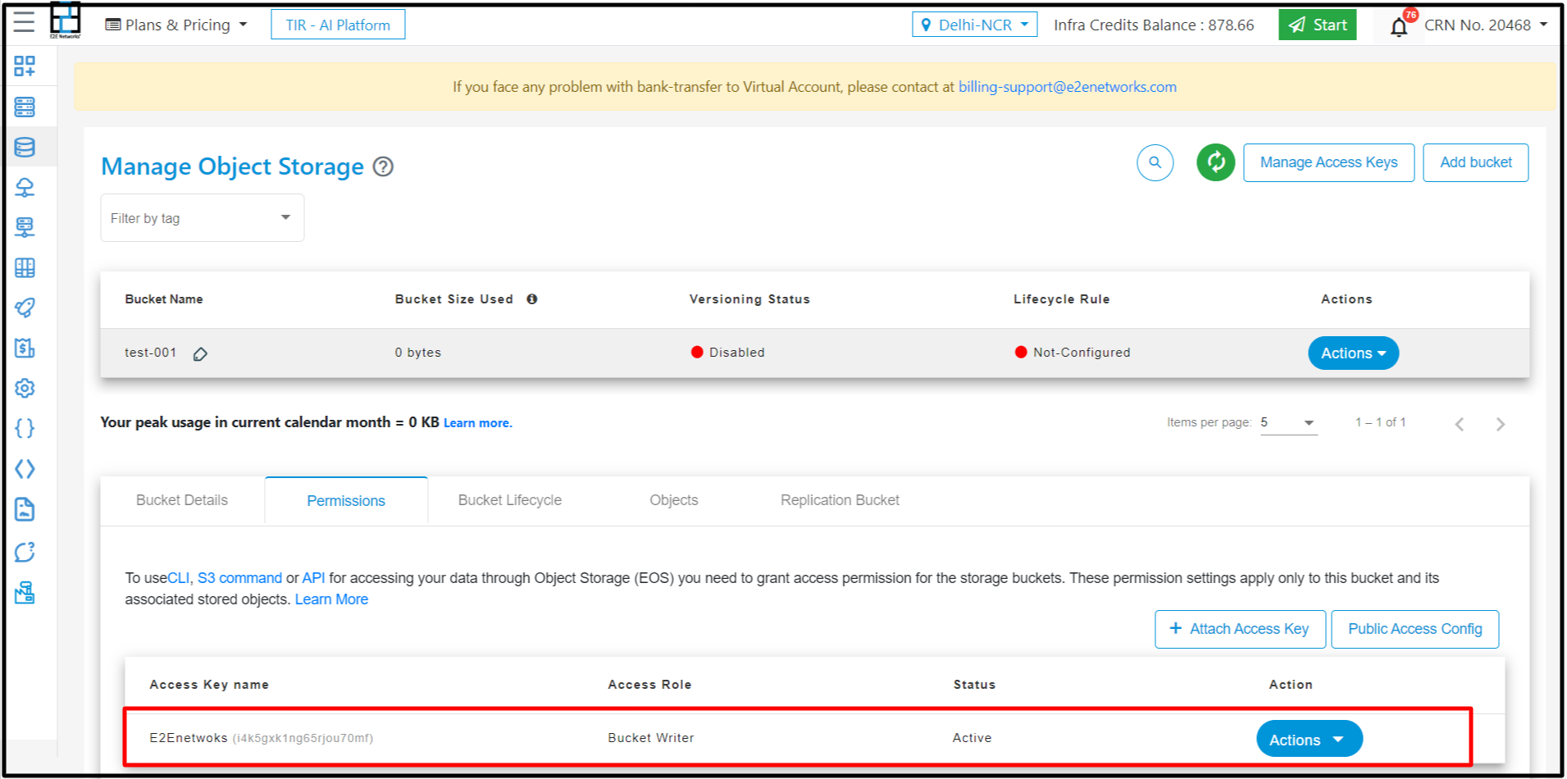Click the Add bucket button

(1475, 162)
